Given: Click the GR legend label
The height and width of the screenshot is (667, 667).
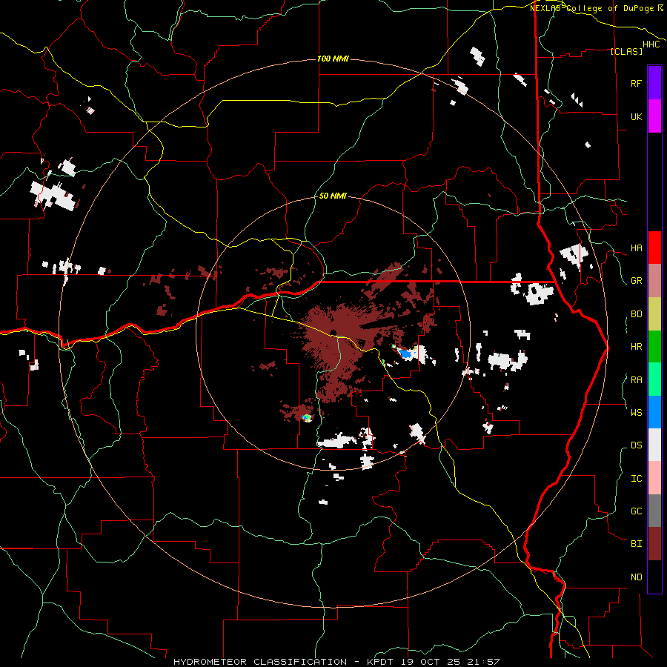Looking at the screenshot, I should click(x=636, y=281).
